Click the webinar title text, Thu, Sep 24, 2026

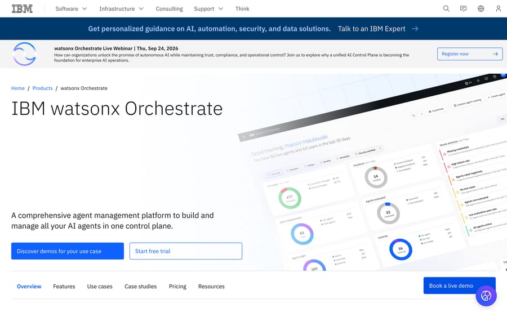click(116, 48)
